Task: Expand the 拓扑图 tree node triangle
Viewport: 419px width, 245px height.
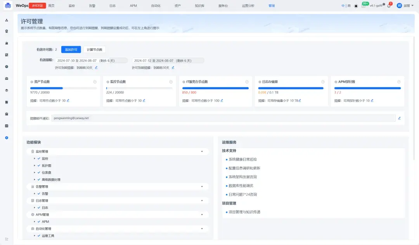Action: (x=35, y=166)
